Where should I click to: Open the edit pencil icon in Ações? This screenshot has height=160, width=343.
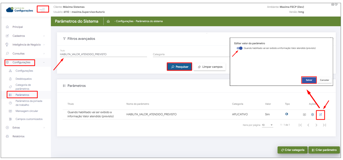click(320, 115)
